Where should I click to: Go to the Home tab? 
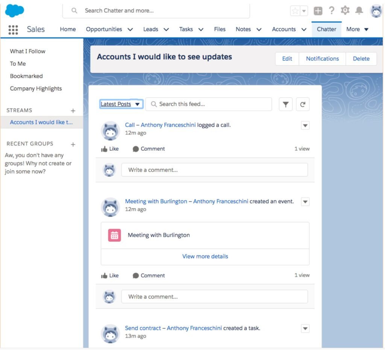[68, 29]
